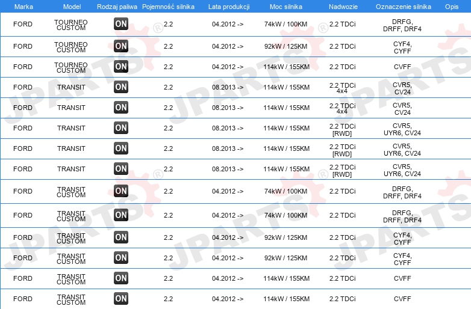Image resolution: width=471 pixels, height=309 pixels.
Task: Click model 'TRANSIT' in first 4x4 row
Action: point(71,87)
